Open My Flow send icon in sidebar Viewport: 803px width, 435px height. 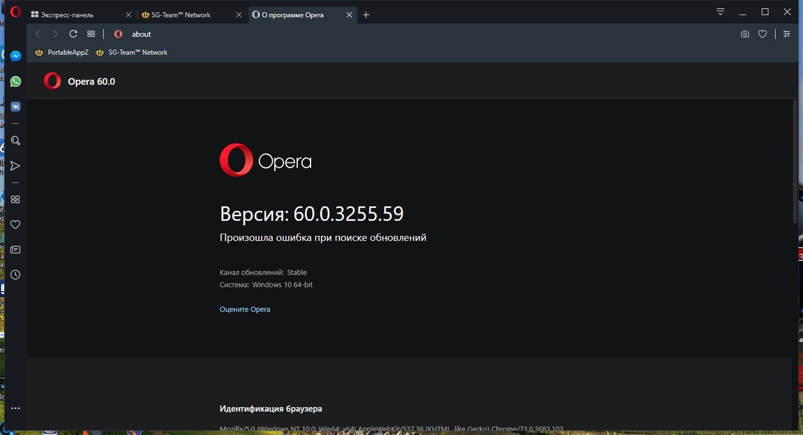click(x=16, y=166)
